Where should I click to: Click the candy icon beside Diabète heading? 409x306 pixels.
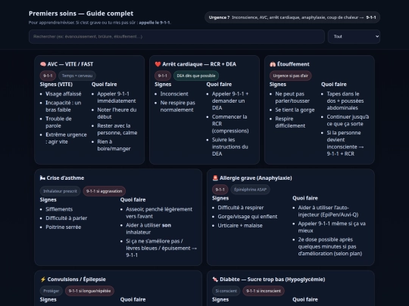point(215,280)
